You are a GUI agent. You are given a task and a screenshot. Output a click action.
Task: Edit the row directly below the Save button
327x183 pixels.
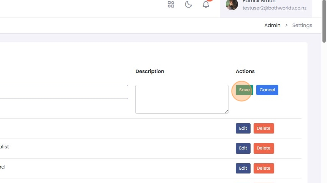[243, 128]
